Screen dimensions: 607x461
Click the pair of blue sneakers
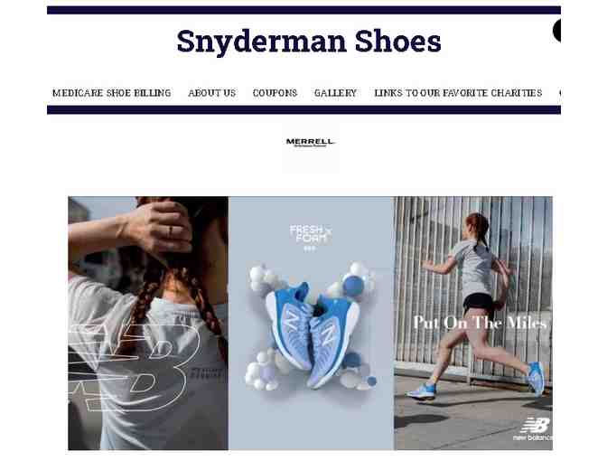click(313, 334)
